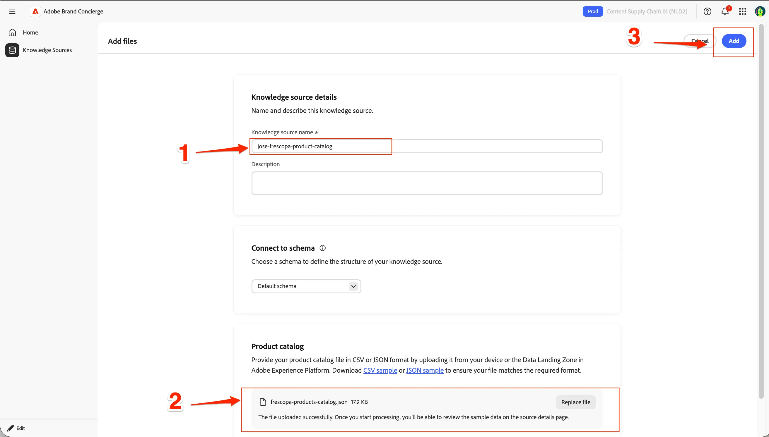769x437 pixels.
Task: Click the Home house icon
Action: coord(12,32)
